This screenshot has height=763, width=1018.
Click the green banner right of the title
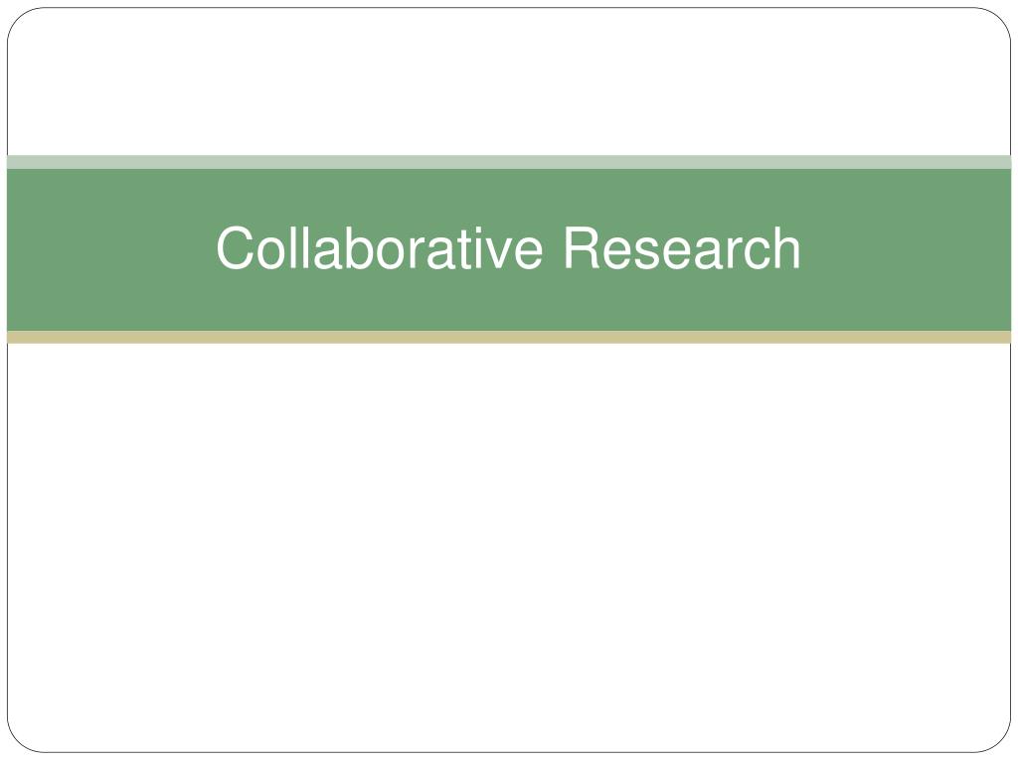907,249
